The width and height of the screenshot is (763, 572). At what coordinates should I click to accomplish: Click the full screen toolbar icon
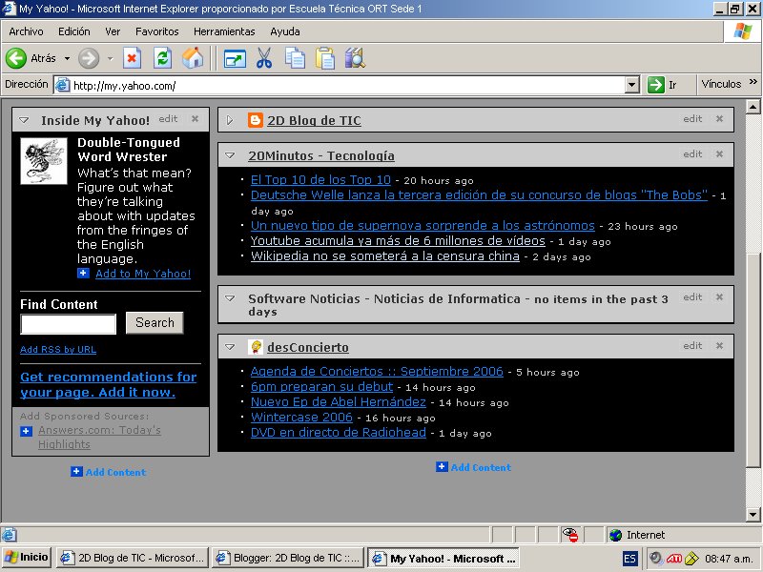pyautogui.click(x=235, y=59)
